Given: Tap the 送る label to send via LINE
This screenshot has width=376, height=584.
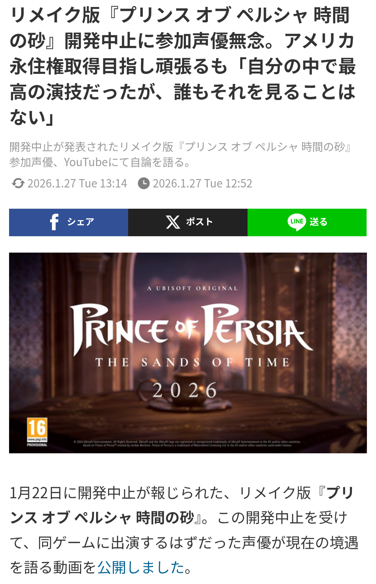Looking at the screenshot, I should click(319, 222).
